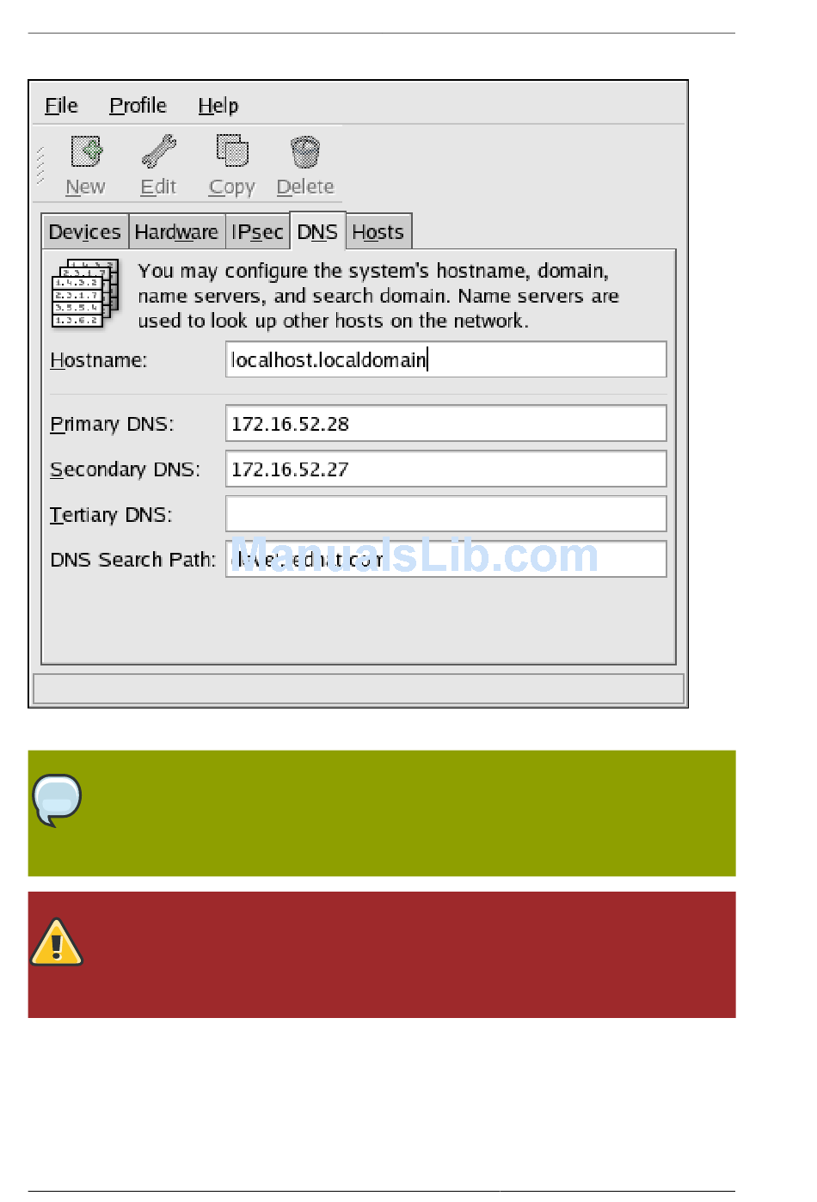Image resolution: width=817 pixels, height=1202 pixels.
Task: Open the File menu
Action: click(x=61, y=106)
